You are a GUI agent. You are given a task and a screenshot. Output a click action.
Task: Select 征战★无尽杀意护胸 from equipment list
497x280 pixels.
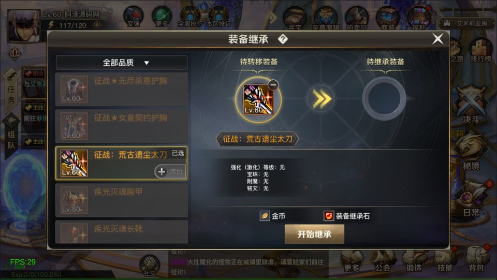(122, 90)
